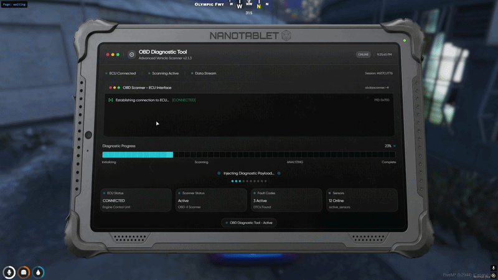The width and height of the screenshot is (498, 280).
Task: Click the "23%" progress value
Action: click(x=388, y=146)
